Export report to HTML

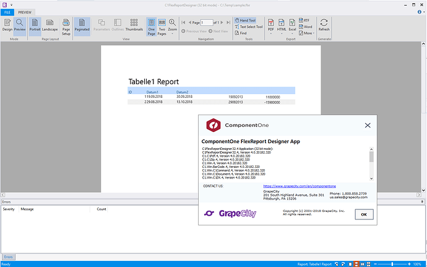282,25
